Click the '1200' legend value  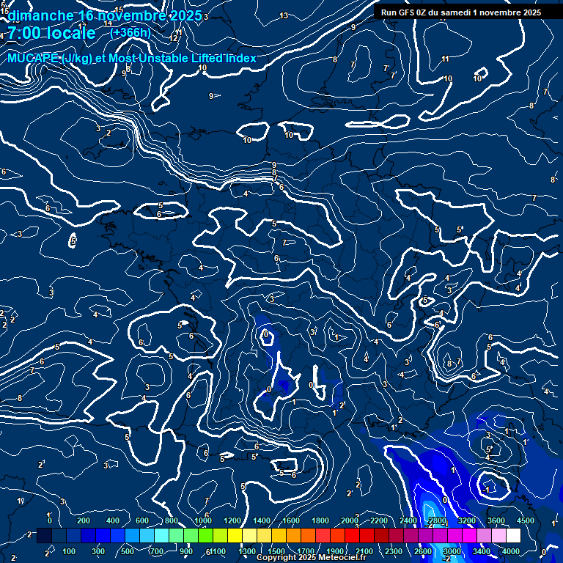232,520
